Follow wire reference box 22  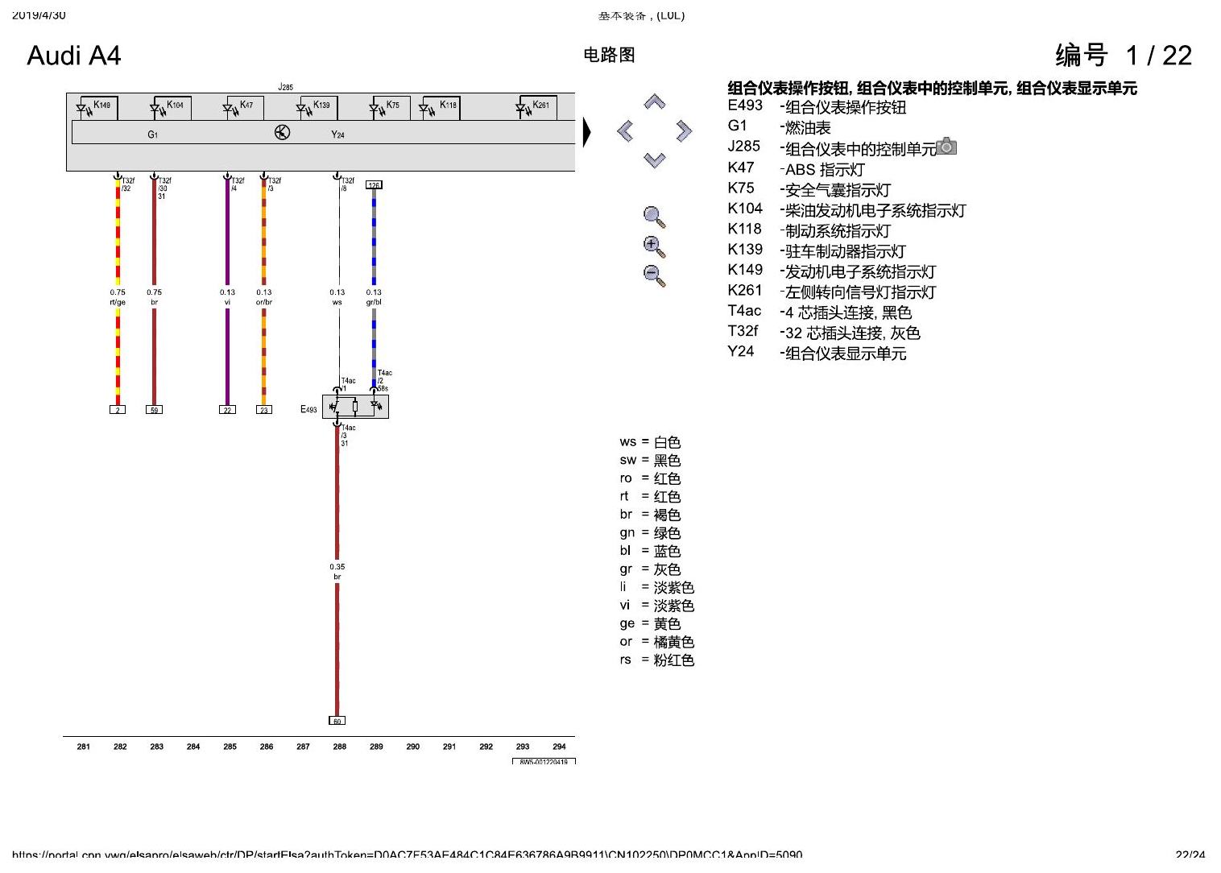pyautogui.click(x=227, y=410)
